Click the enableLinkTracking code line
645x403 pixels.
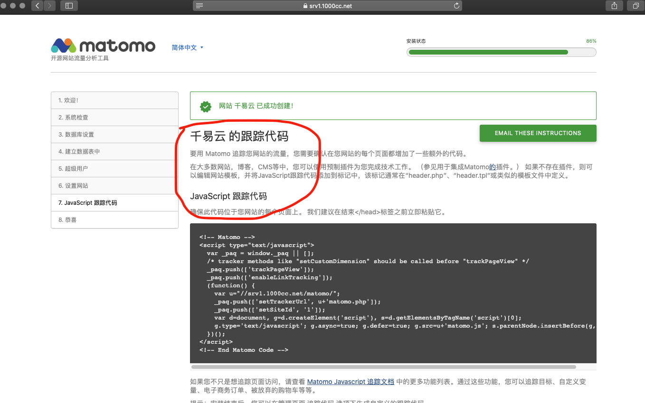pos(270,277)
